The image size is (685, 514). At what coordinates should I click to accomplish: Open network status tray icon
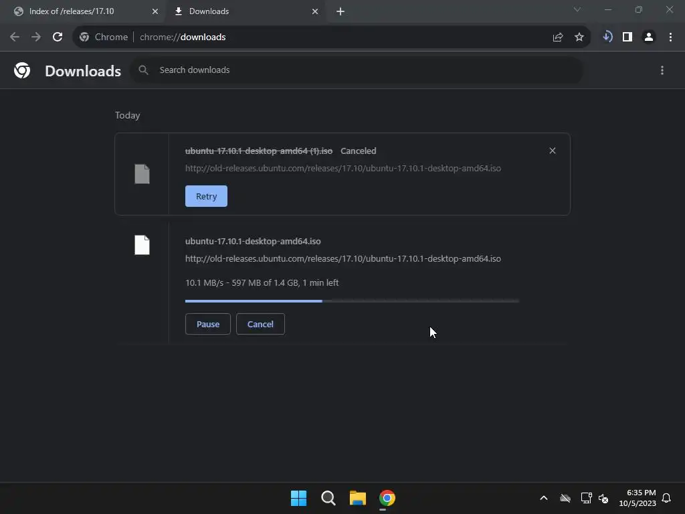coord(586,498)
